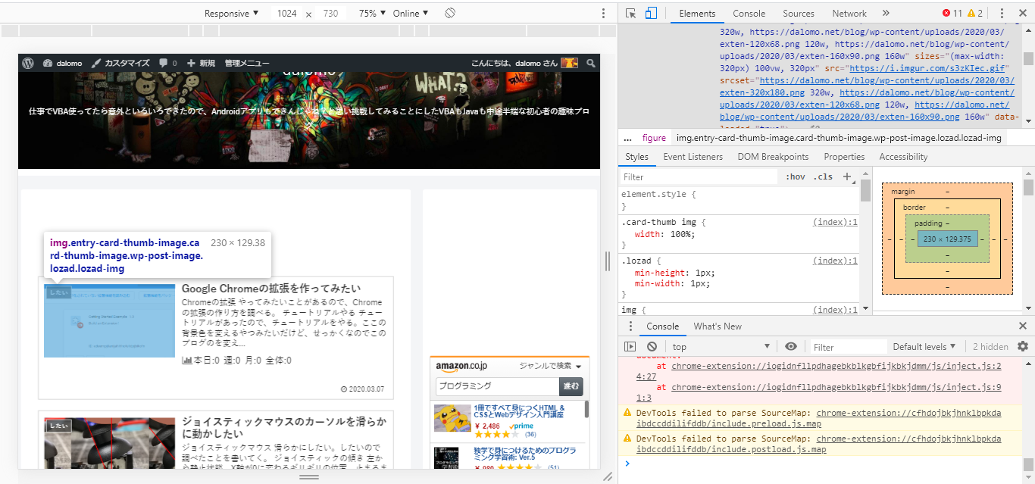Open the DevTools customize menu
1035x484 pixels.
point(1002,14)
